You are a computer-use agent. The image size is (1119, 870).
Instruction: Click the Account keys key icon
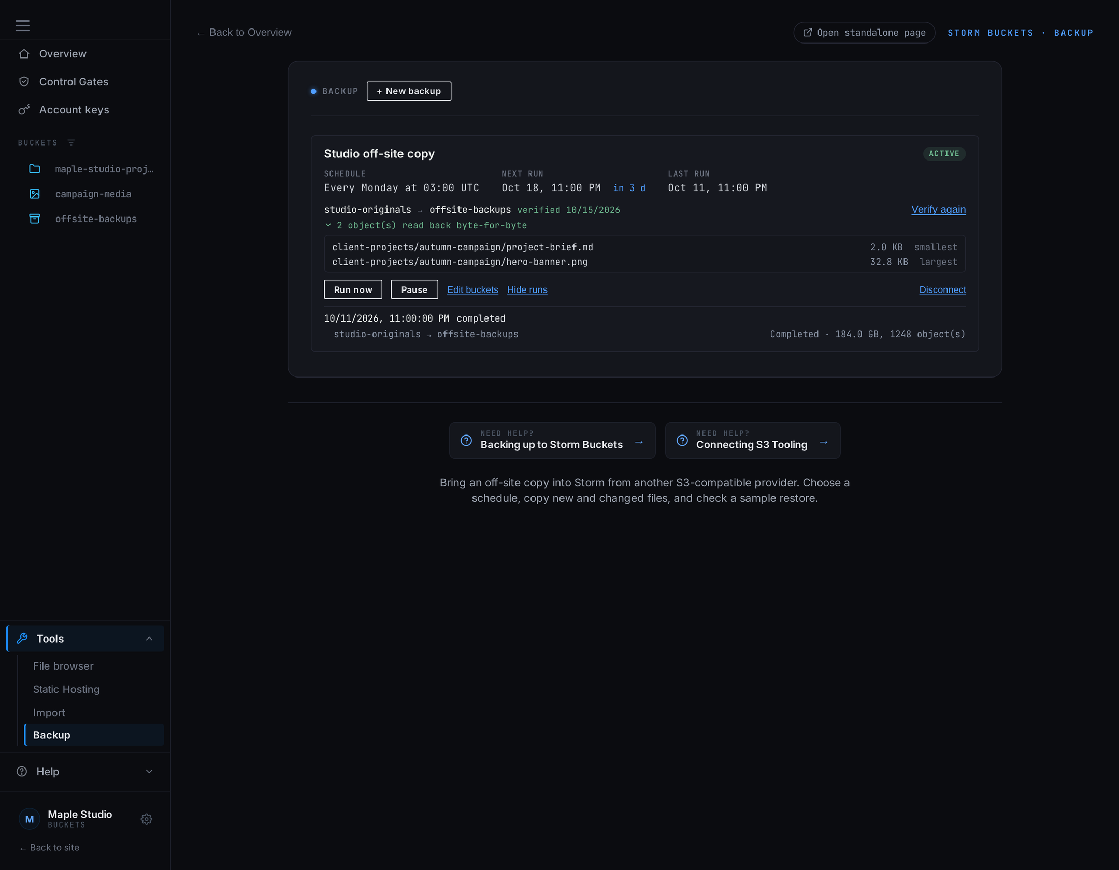point(24,110)
